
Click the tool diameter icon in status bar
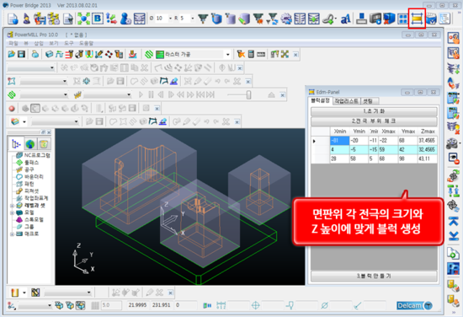[x=324, y=305]
